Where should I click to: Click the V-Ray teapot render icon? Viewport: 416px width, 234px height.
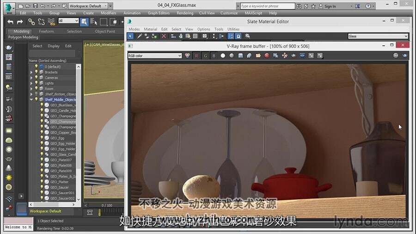[294, 55]
